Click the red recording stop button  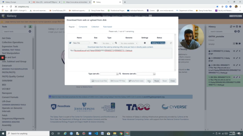click(3, 58)
